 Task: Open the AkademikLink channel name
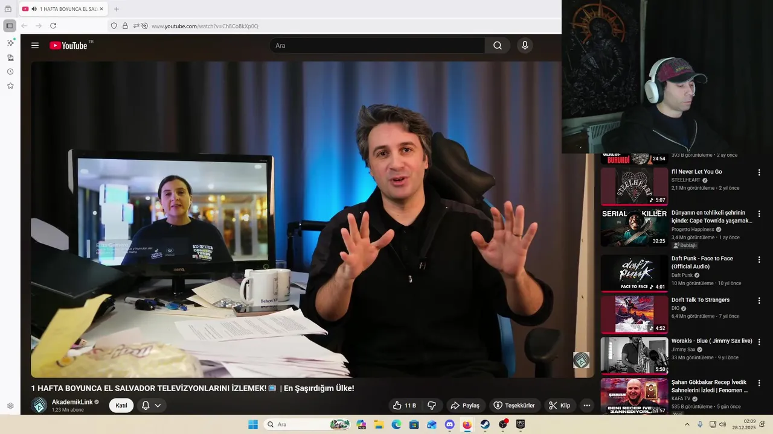(72, 402)
